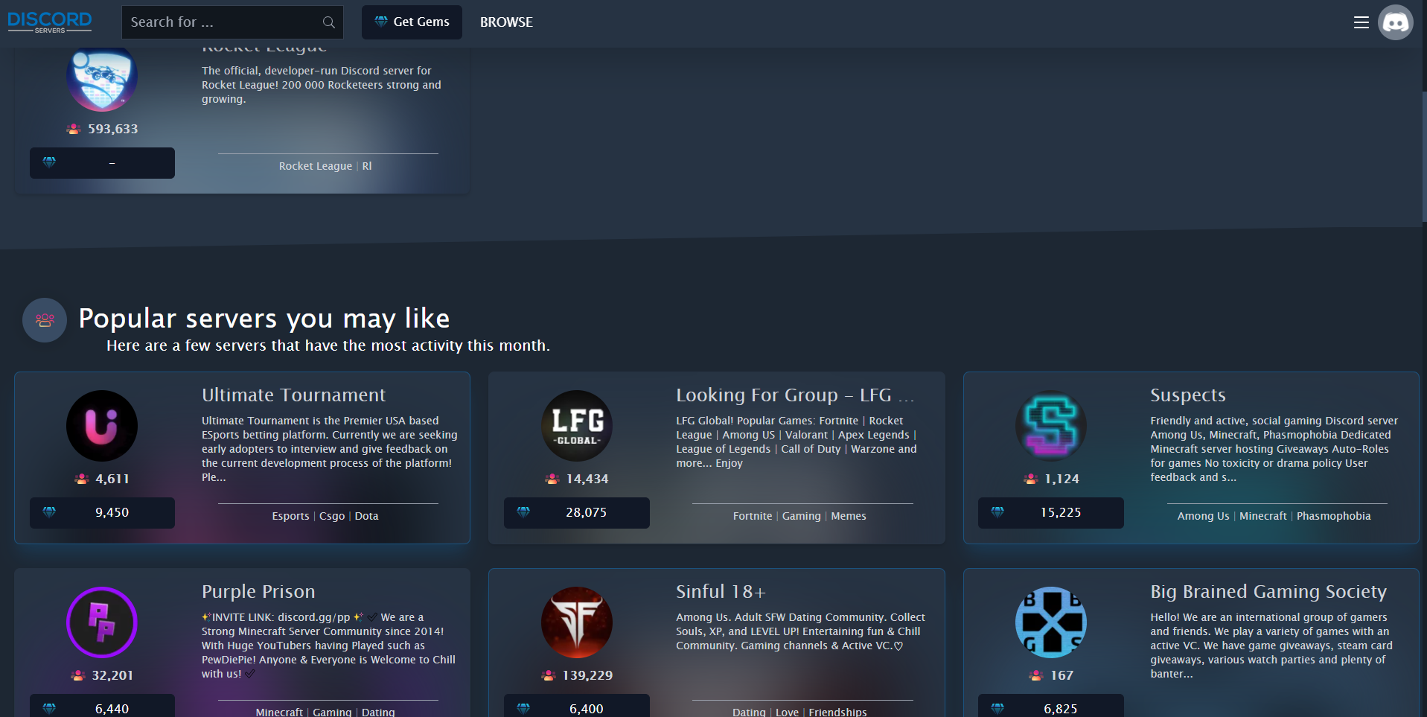Click the 9,450 gems box

coord(102,513)
